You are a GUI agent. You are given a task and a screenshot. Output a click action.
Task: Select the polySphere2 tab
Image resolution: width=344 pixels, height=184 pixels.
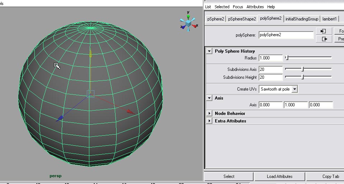click(x=271, y=18)
